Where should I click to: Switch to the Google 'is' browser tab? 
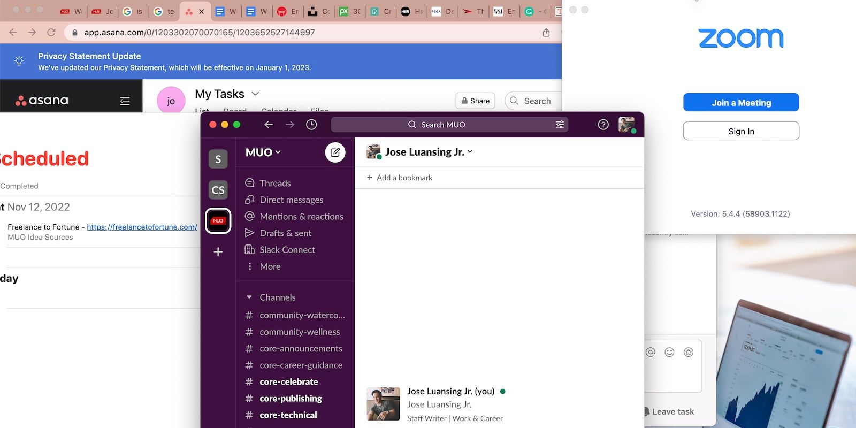point(133,11)
